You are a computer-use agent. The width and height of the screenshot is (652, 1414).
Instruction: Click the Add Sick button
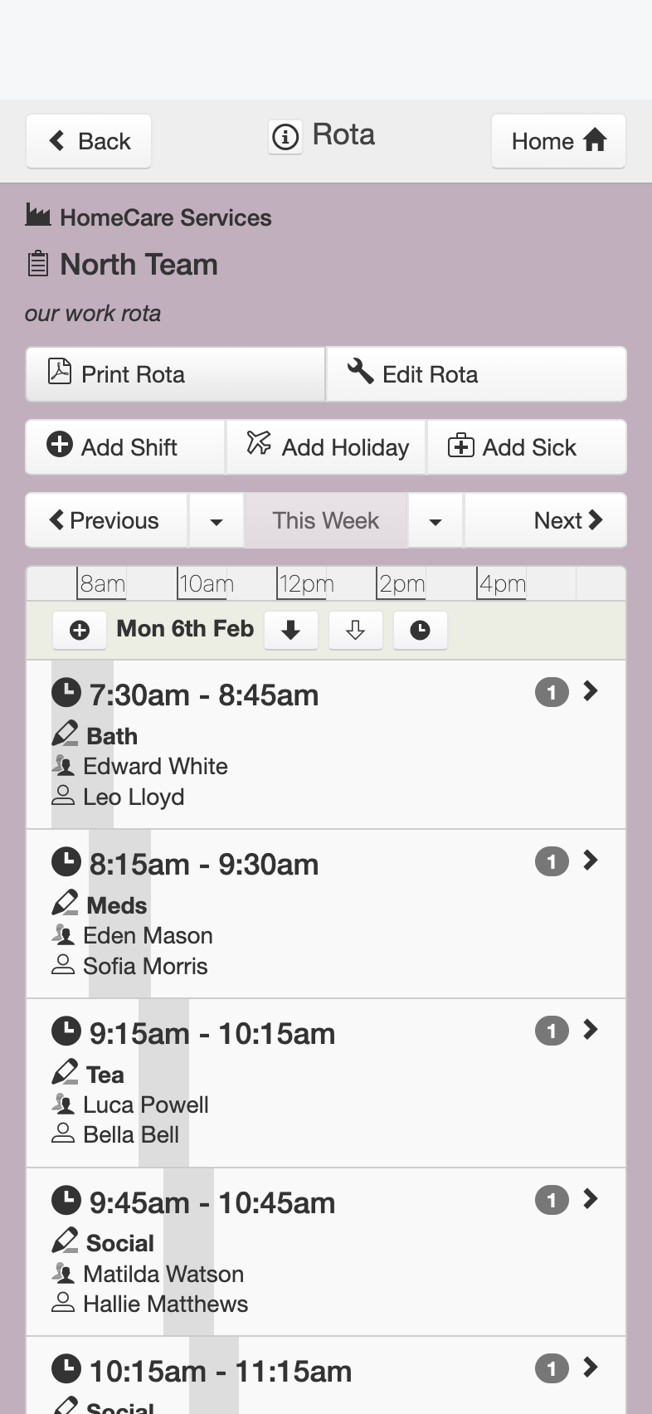point(527,447)
